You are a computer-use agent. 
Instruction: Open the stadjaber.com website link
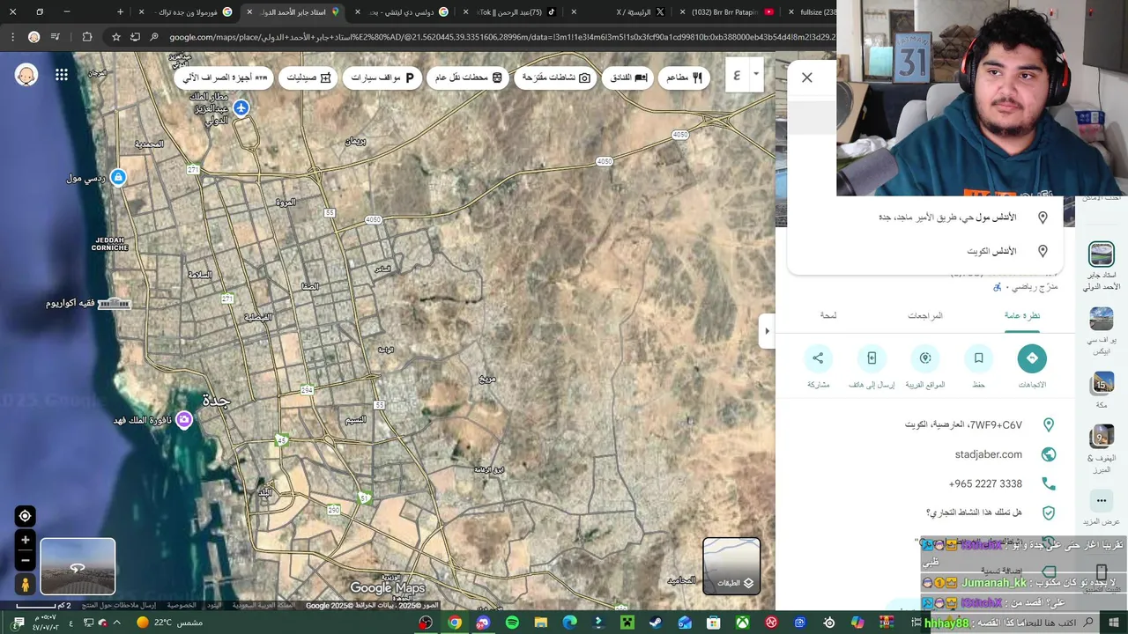[x=989, y=454]
